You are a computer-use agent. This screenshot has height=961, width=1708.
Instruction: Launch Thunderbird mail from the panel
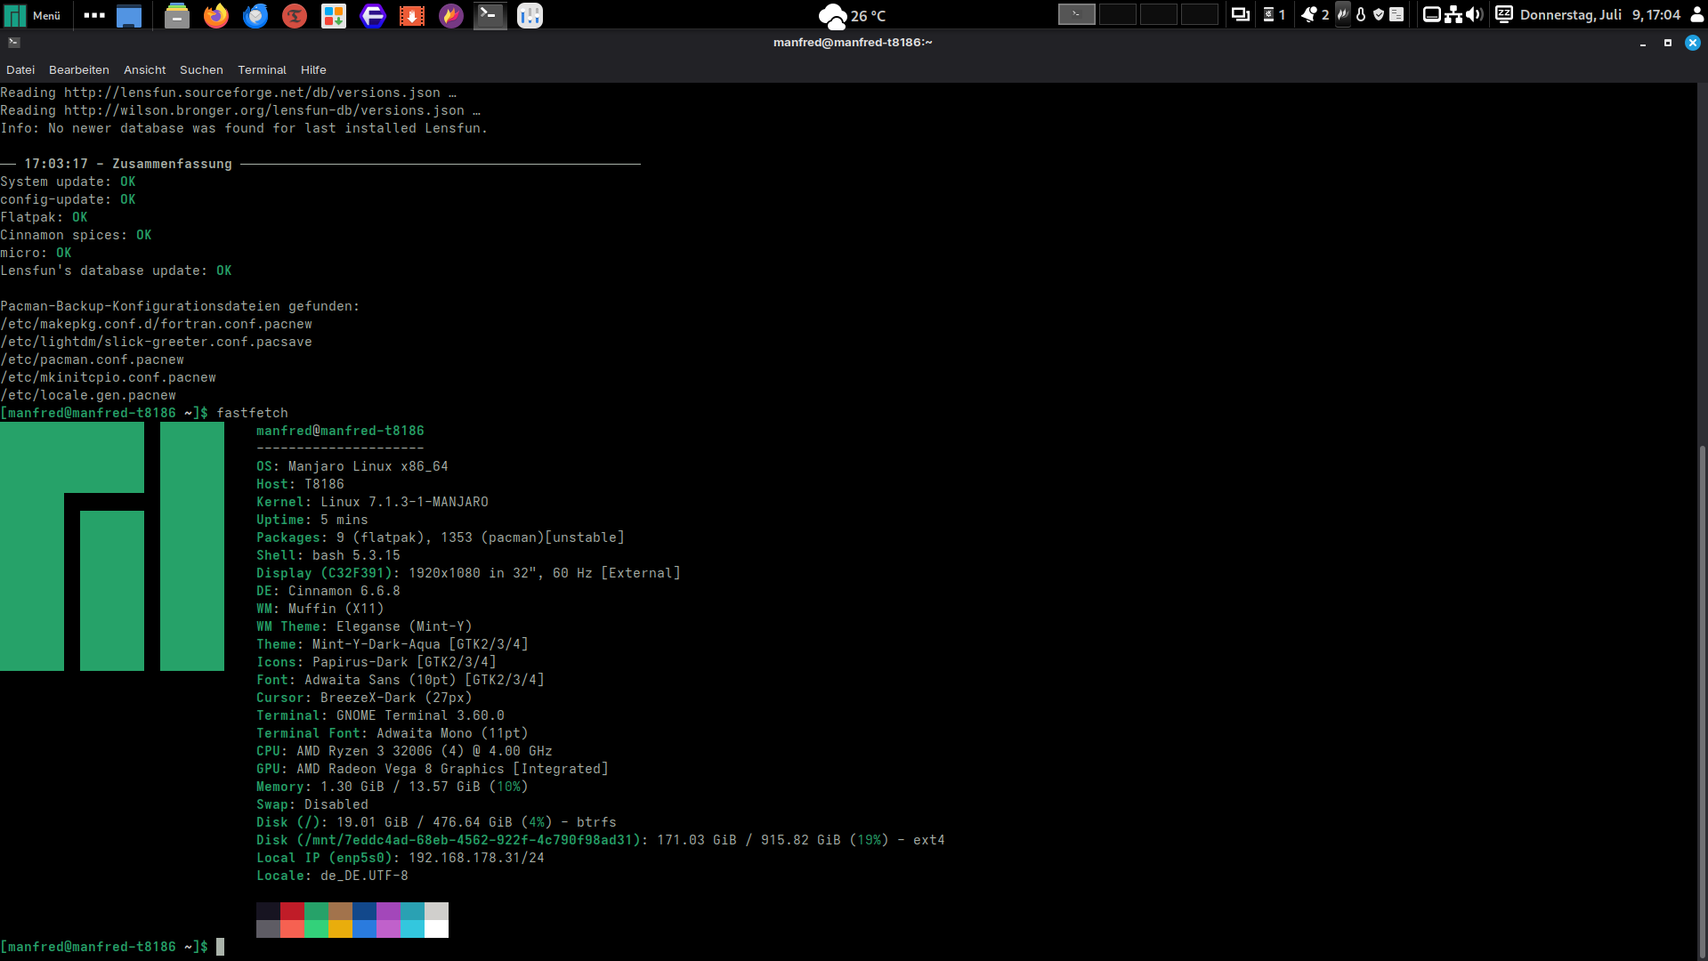click(255, 15)
